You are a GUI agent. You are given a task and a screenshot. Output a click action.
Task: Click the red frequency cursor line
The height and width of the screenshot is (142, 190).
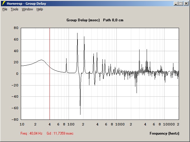(50, 74)
